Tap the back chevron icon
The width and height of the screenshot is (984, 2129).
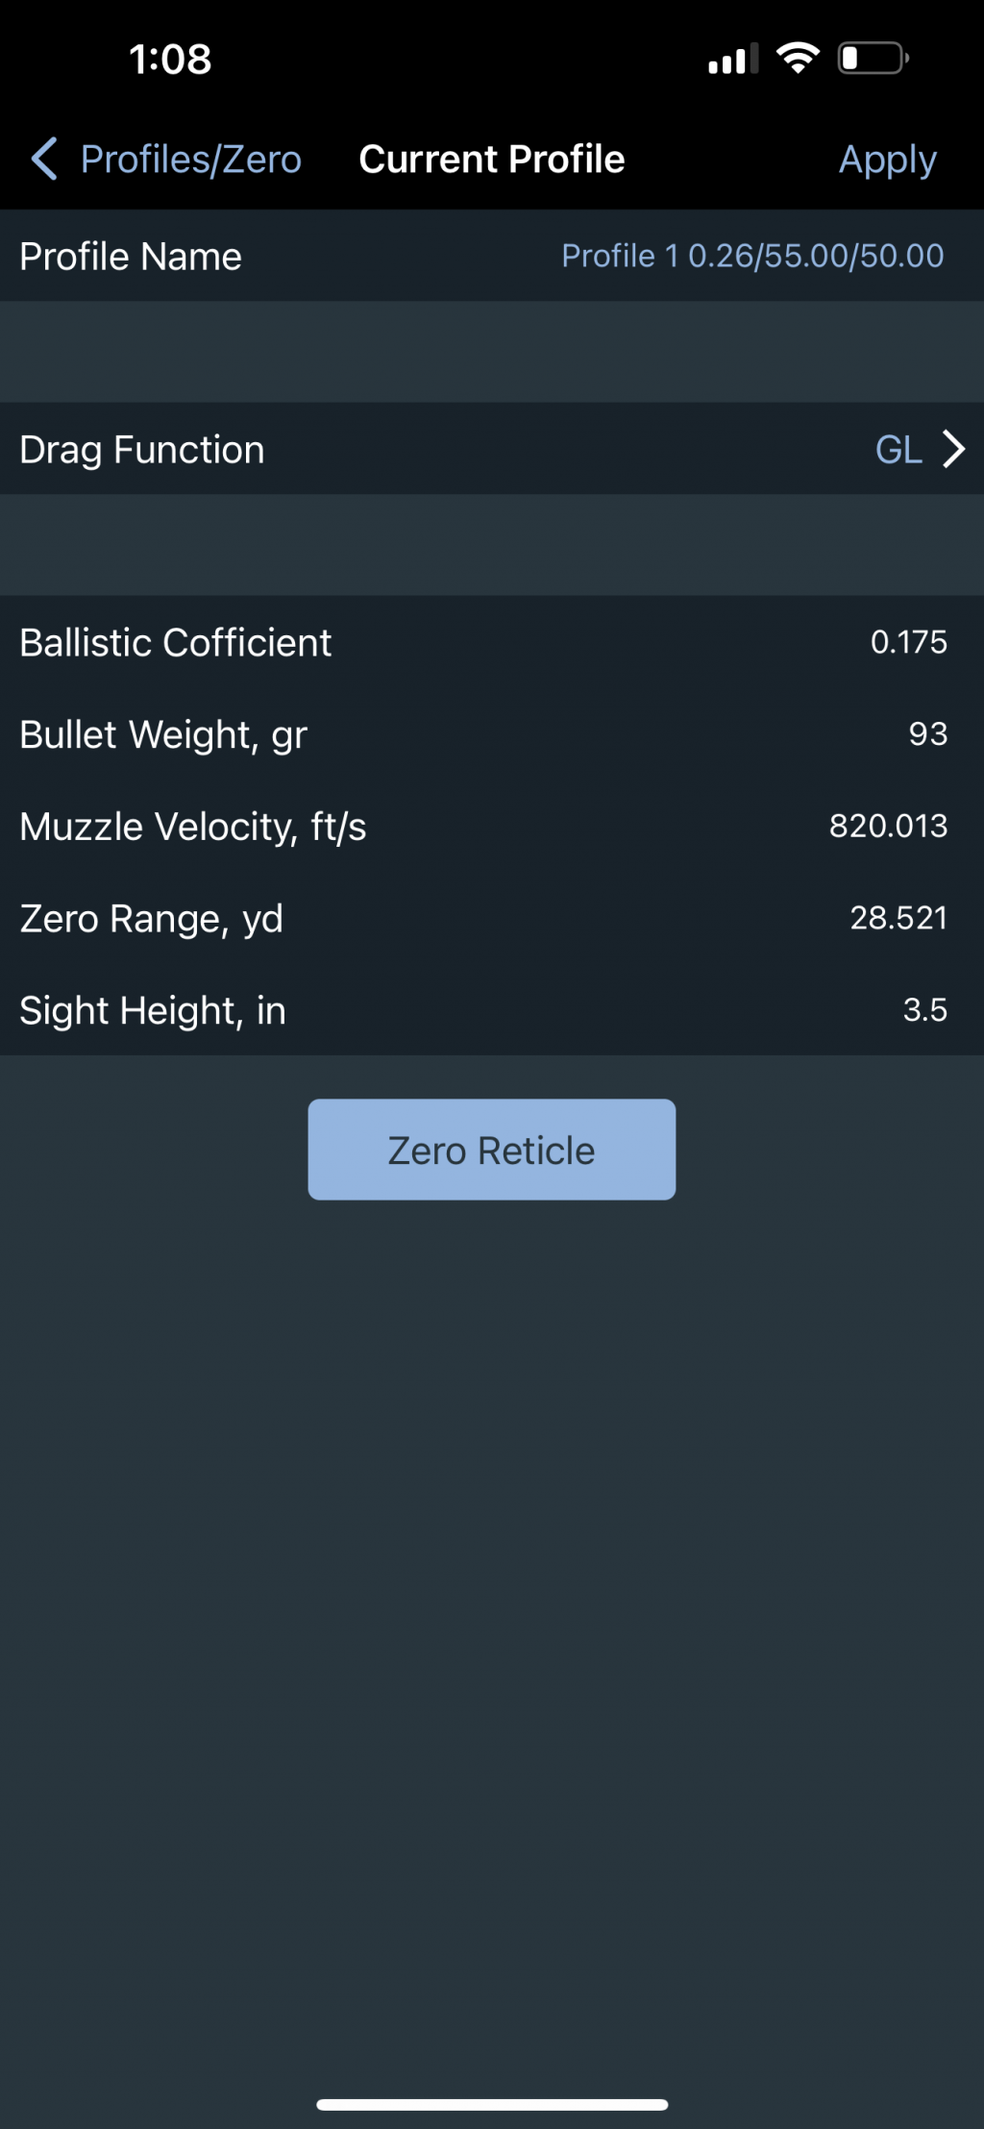[x=44, y=159]
